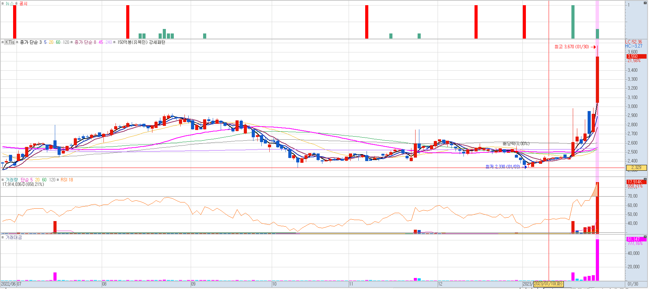Click the KTis stock name button
The width and height of the screenshot is (649, 289).
point(10,42)
